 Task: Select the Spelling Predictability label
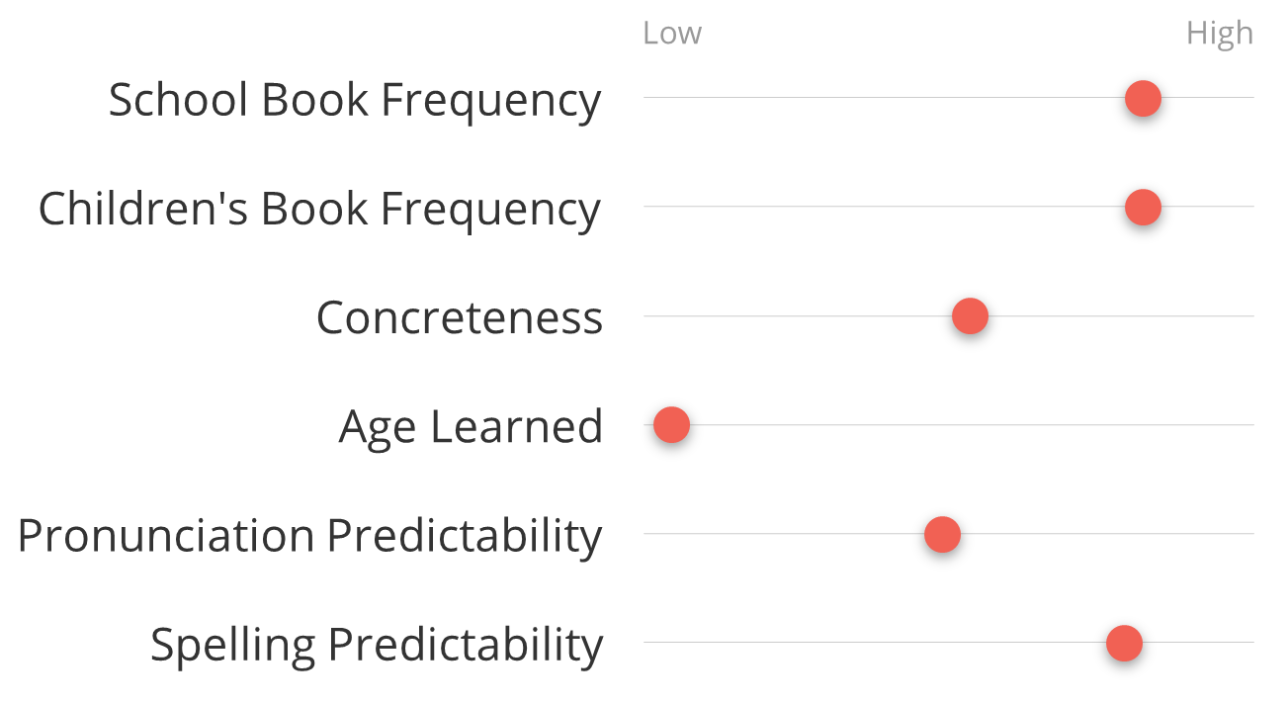coord(377,645)
